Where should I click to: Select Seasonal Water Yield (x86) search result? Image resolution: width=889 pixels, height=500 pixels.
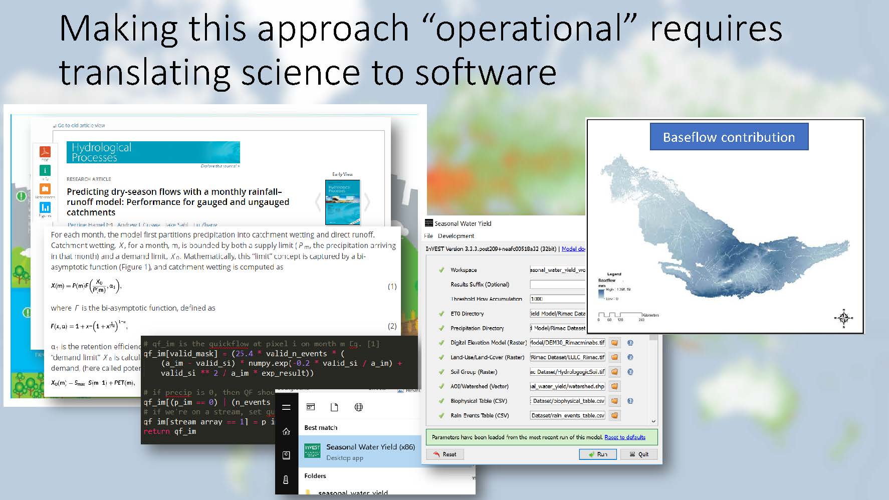pos(360,451)
